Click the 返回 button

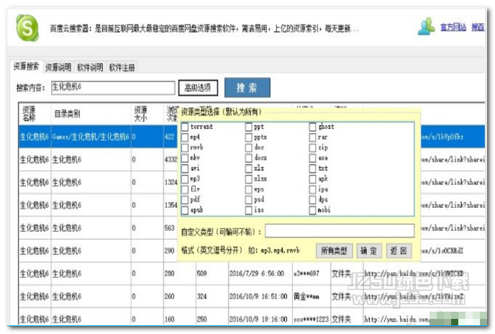pyautogui.click(x=399, y=251)
